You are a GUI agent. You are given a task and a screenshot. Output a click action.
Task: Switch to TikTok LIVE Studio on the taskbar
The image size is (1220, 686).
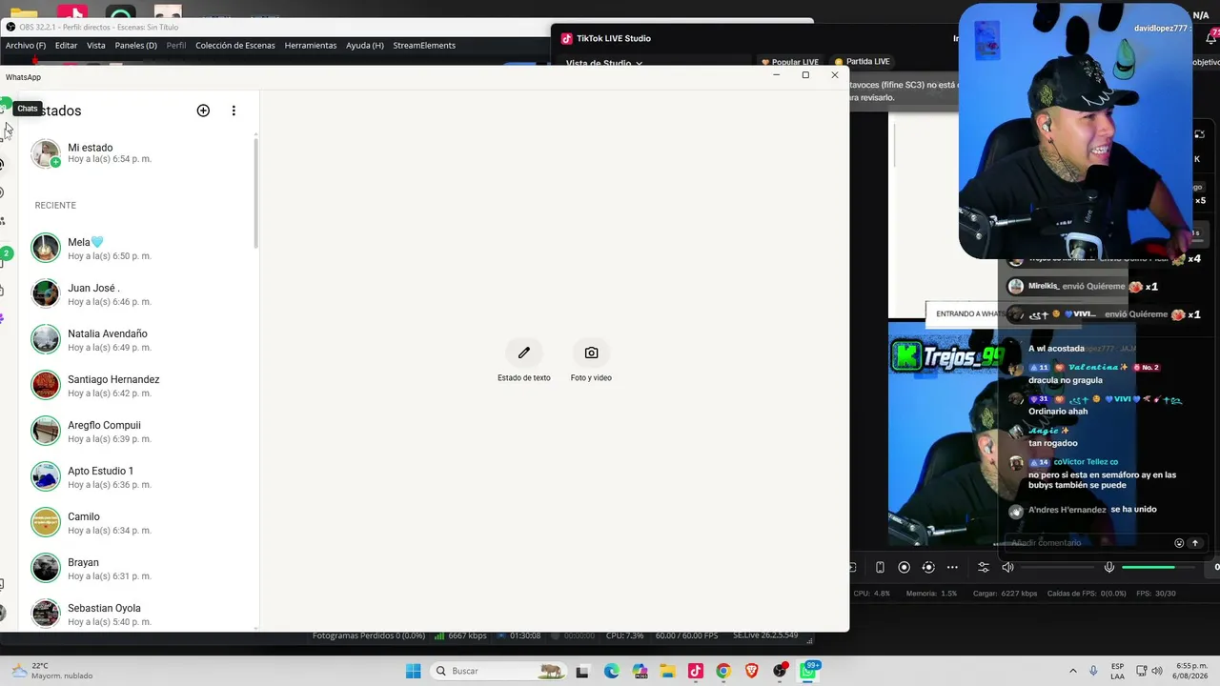point(696,671)
